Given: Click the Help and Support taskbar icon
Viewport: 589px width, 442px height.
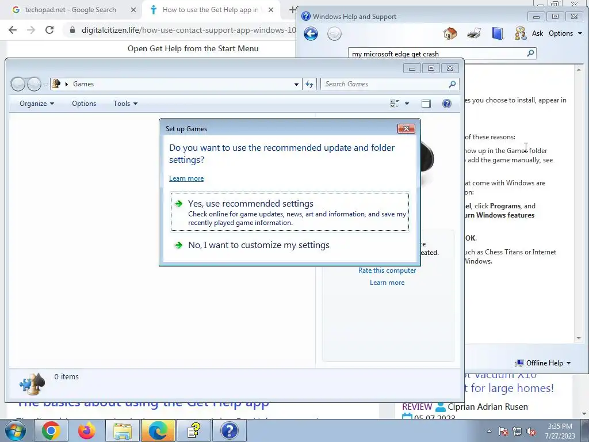Looking at the screenshot, I should coord(230,430).
